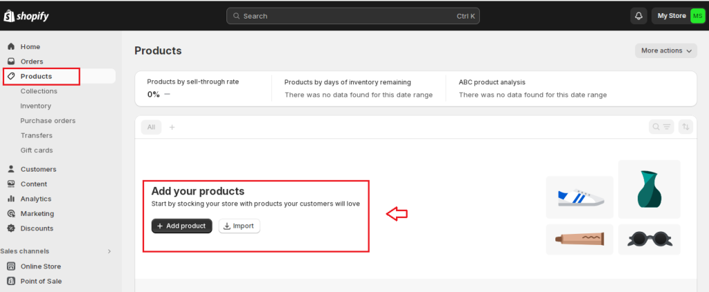The width and height of the screenshot is (709, 292).
Task: Click the Home house icon
Action: click(x=11, y=46)
